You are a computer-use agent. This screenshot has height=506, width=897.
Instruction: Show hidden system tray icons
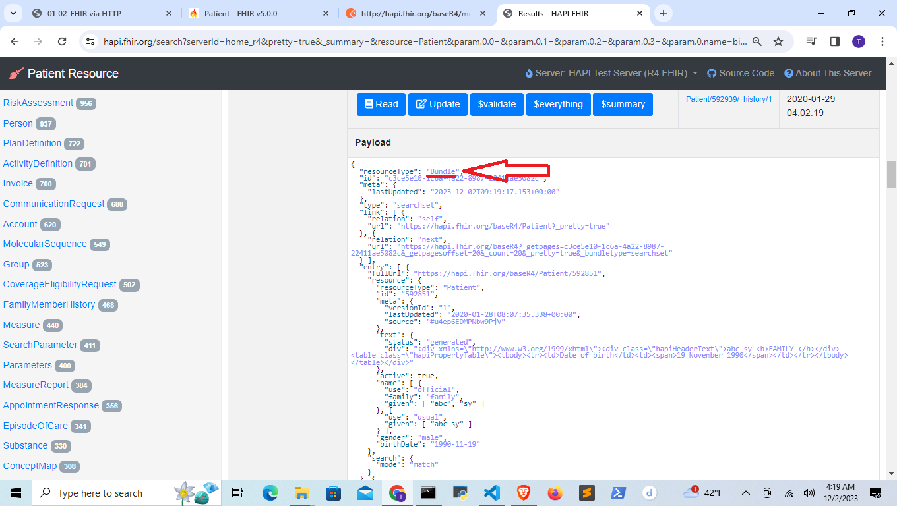pyautogui.click(x=746, y=492)
